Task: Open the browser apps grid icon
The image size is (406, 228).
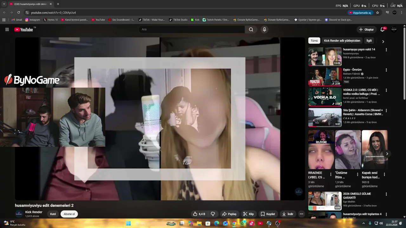Action: [4, 20]
